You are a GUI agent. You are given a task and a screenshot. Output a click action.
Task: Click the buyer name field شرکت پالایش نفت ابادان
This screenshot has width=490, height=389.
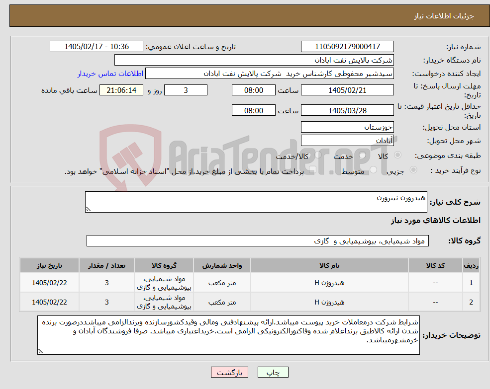[254, 60]
